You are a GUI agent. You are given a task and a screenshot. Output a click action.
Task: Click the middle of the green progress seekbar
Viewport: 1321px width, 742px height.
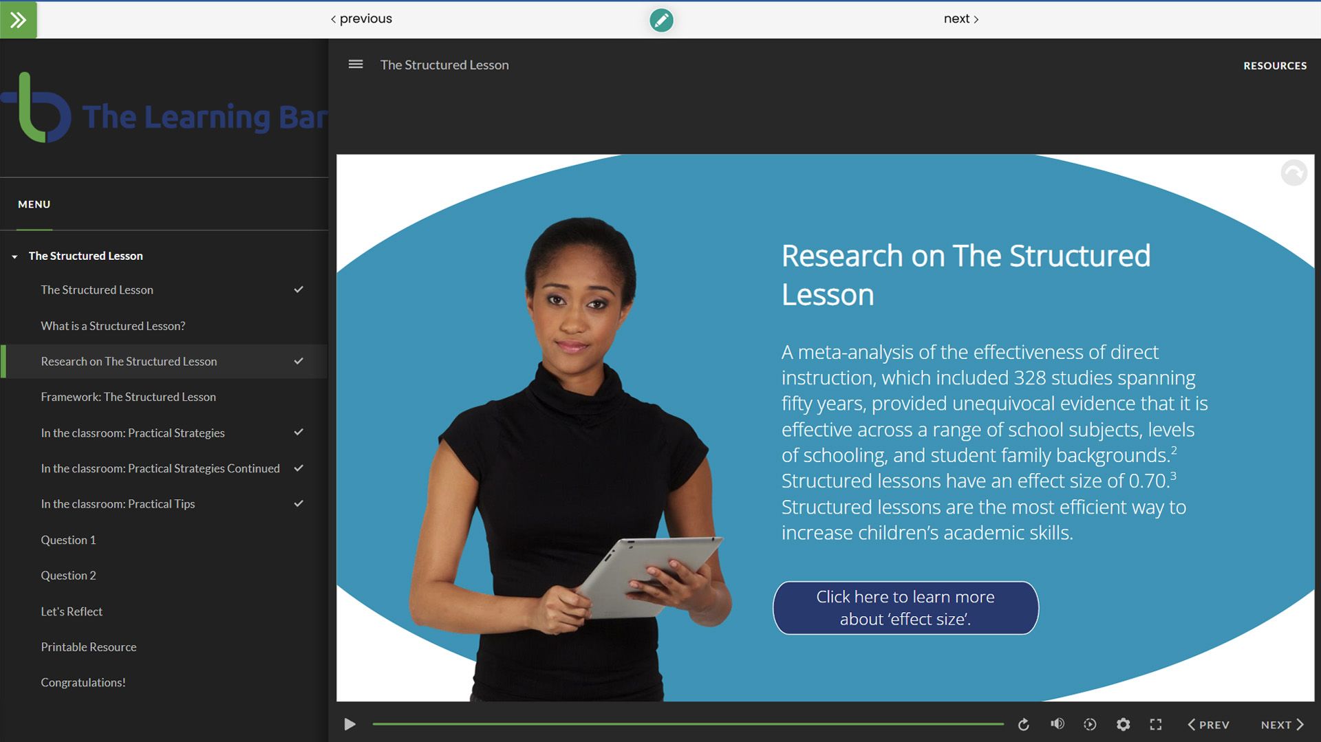pos(688,724)
